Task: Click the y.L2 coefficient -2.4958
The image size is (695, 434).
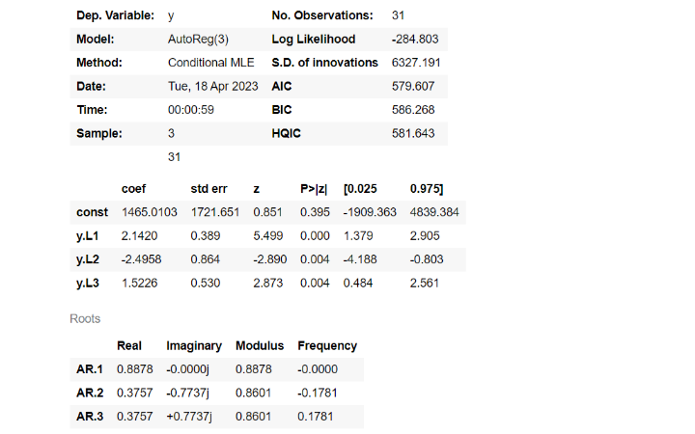Action: (141, 259)
